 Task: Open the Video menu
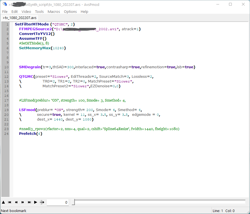26,11
